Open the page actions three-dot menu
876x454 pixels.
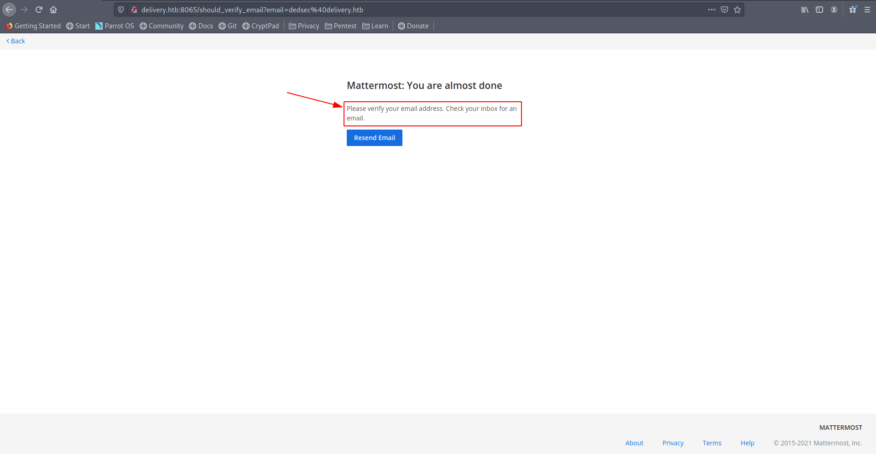(712, 10)
